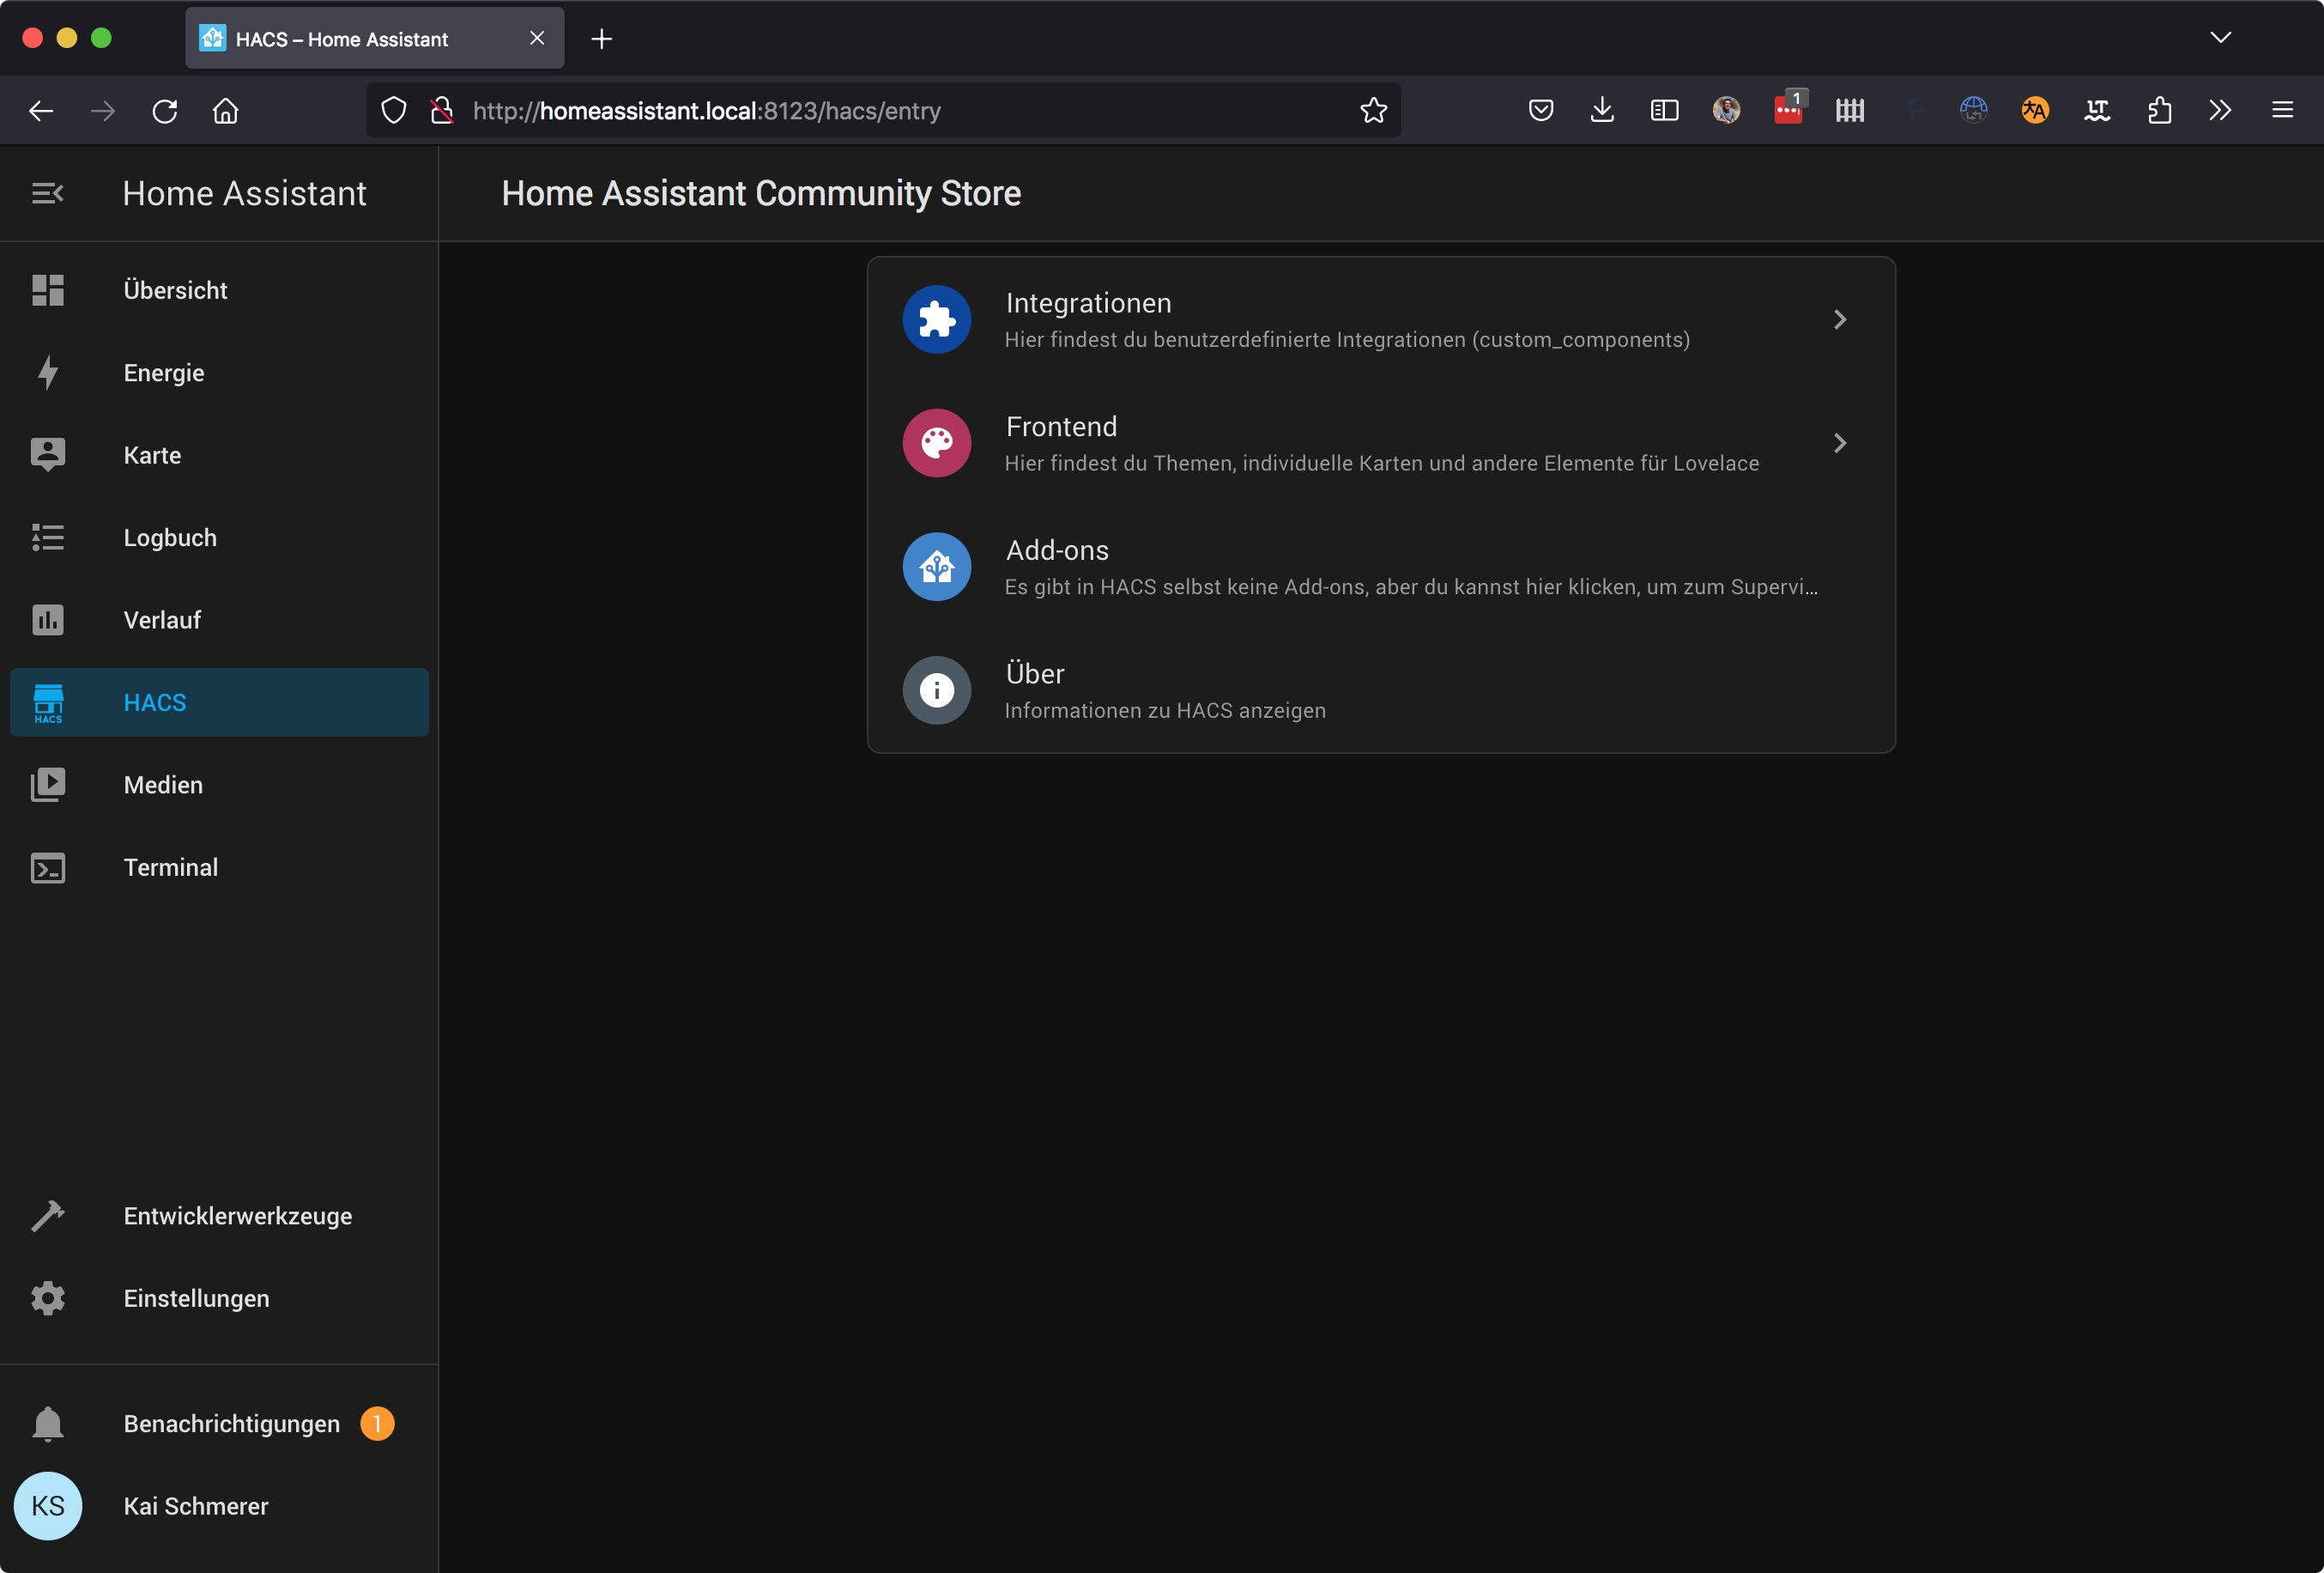Open the Terminal sidebar item

170,867
